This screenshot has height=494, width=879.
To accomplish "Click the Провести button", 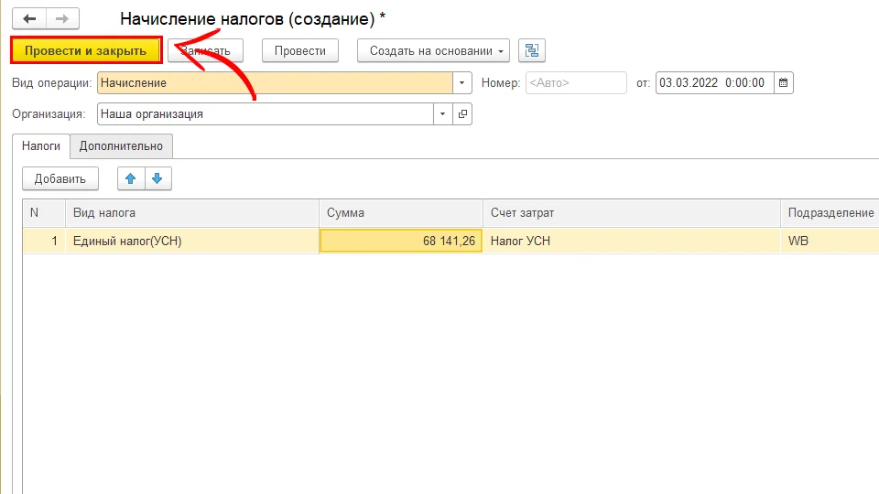I will 299,51.
